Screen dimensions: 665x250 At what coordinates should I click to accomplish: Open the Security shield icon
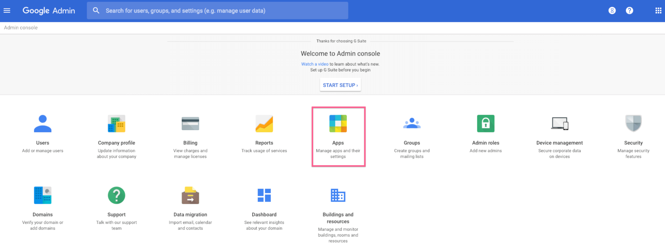coord(634,124)
